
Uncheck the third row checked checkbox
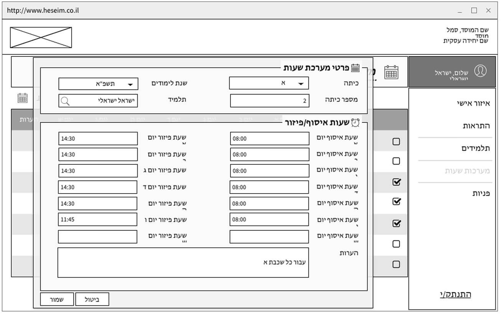coord(396,182)
